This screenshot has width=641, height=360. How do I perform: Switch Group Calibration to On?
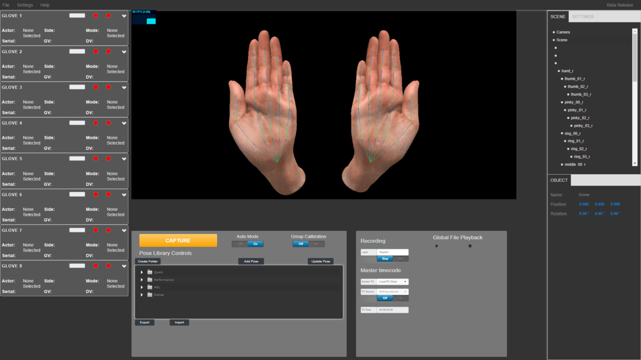pos(316,244)
